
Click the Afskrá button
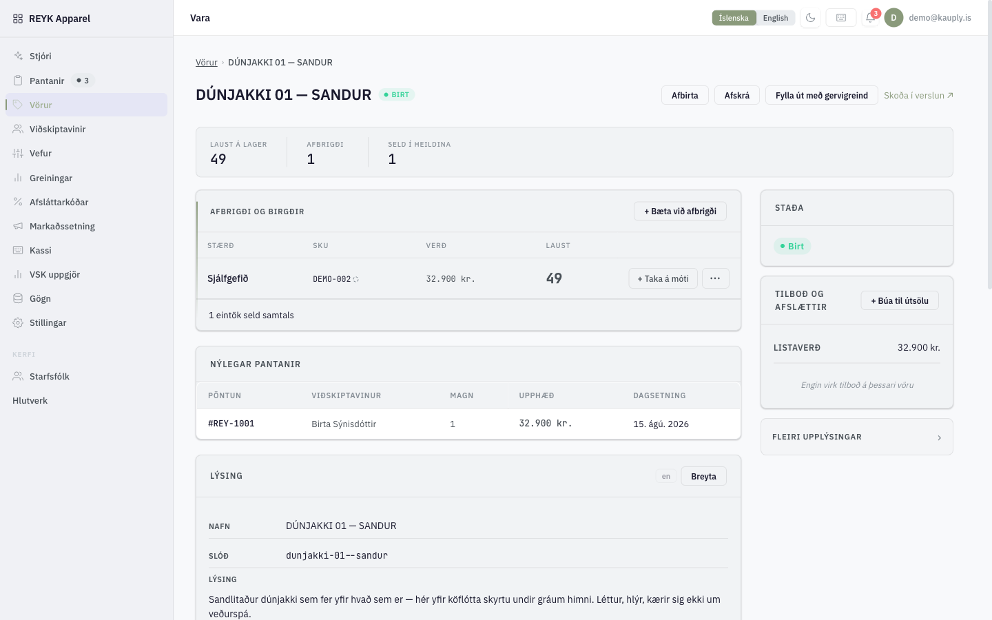click(737, 95)
